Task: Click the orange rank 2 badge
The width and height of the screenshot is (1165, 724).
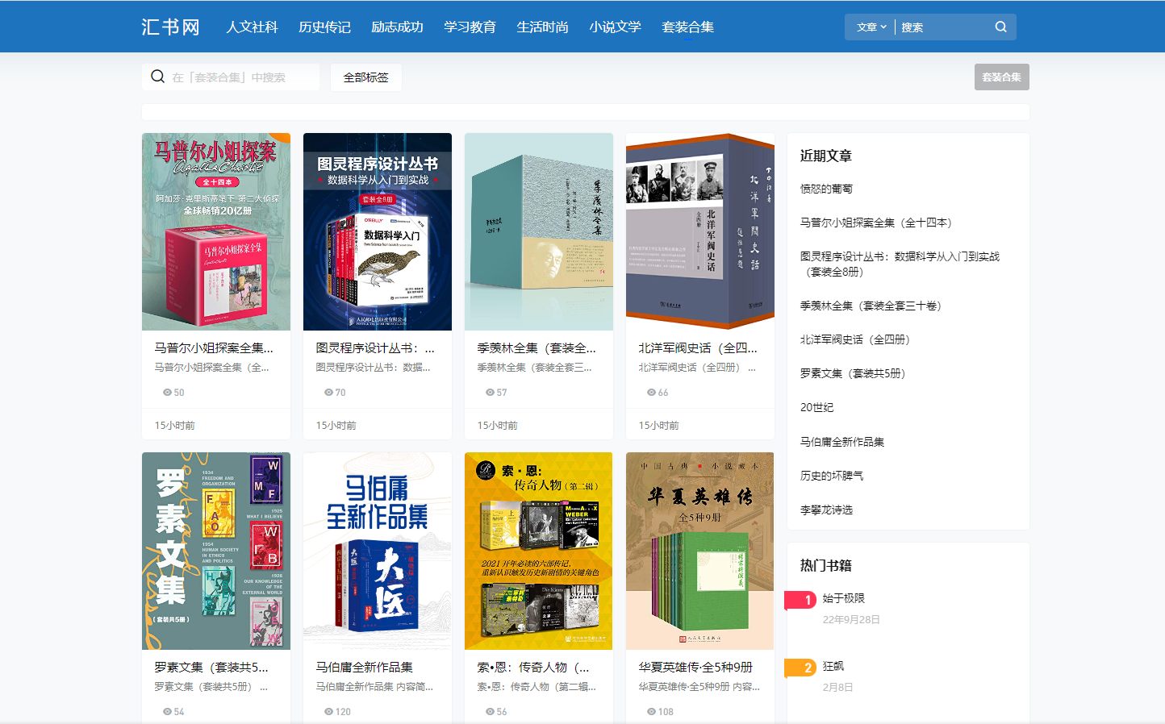Action: pos(800,668)
